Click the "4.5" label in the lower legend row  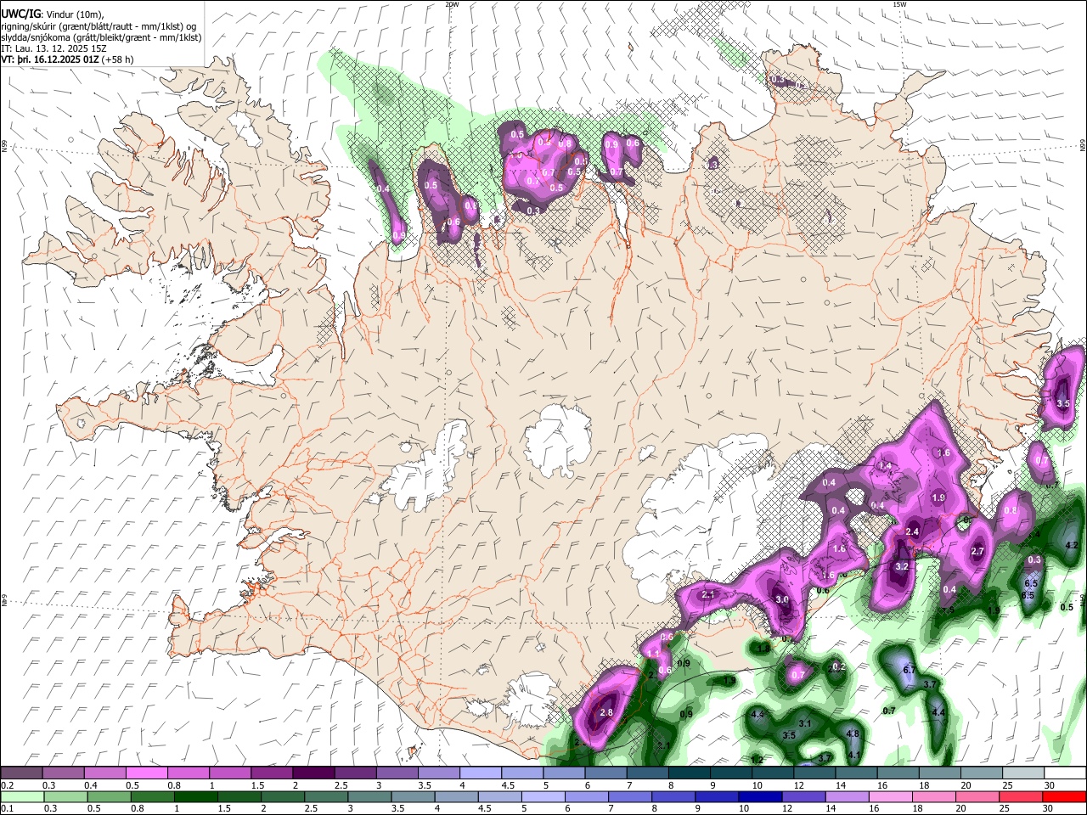(x=483, y=809)
